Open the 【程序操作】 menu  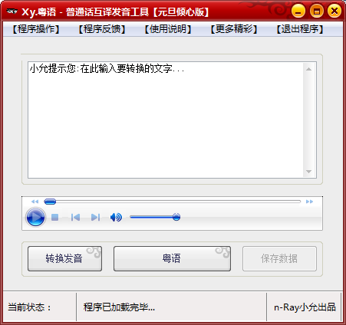pyautogui.click(x=36, y=29)
